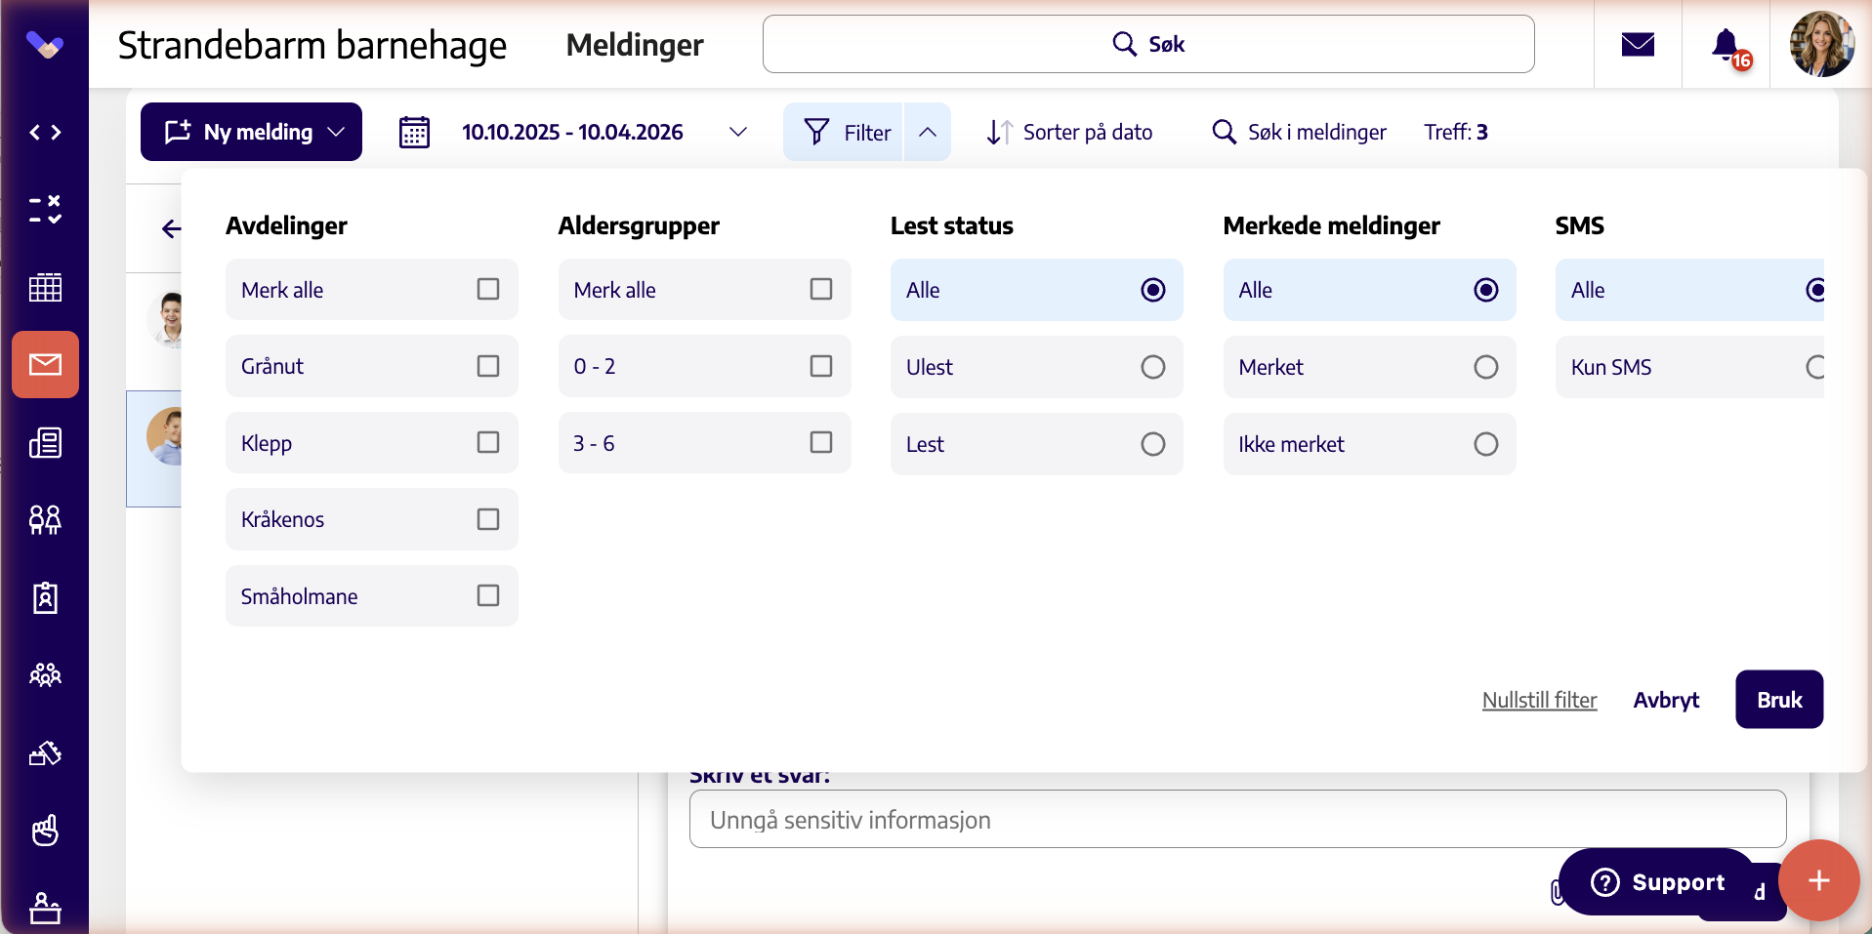The image size is (1872, 934).
Task: Apply filters with Bruk button
Action: (1779, 699)
